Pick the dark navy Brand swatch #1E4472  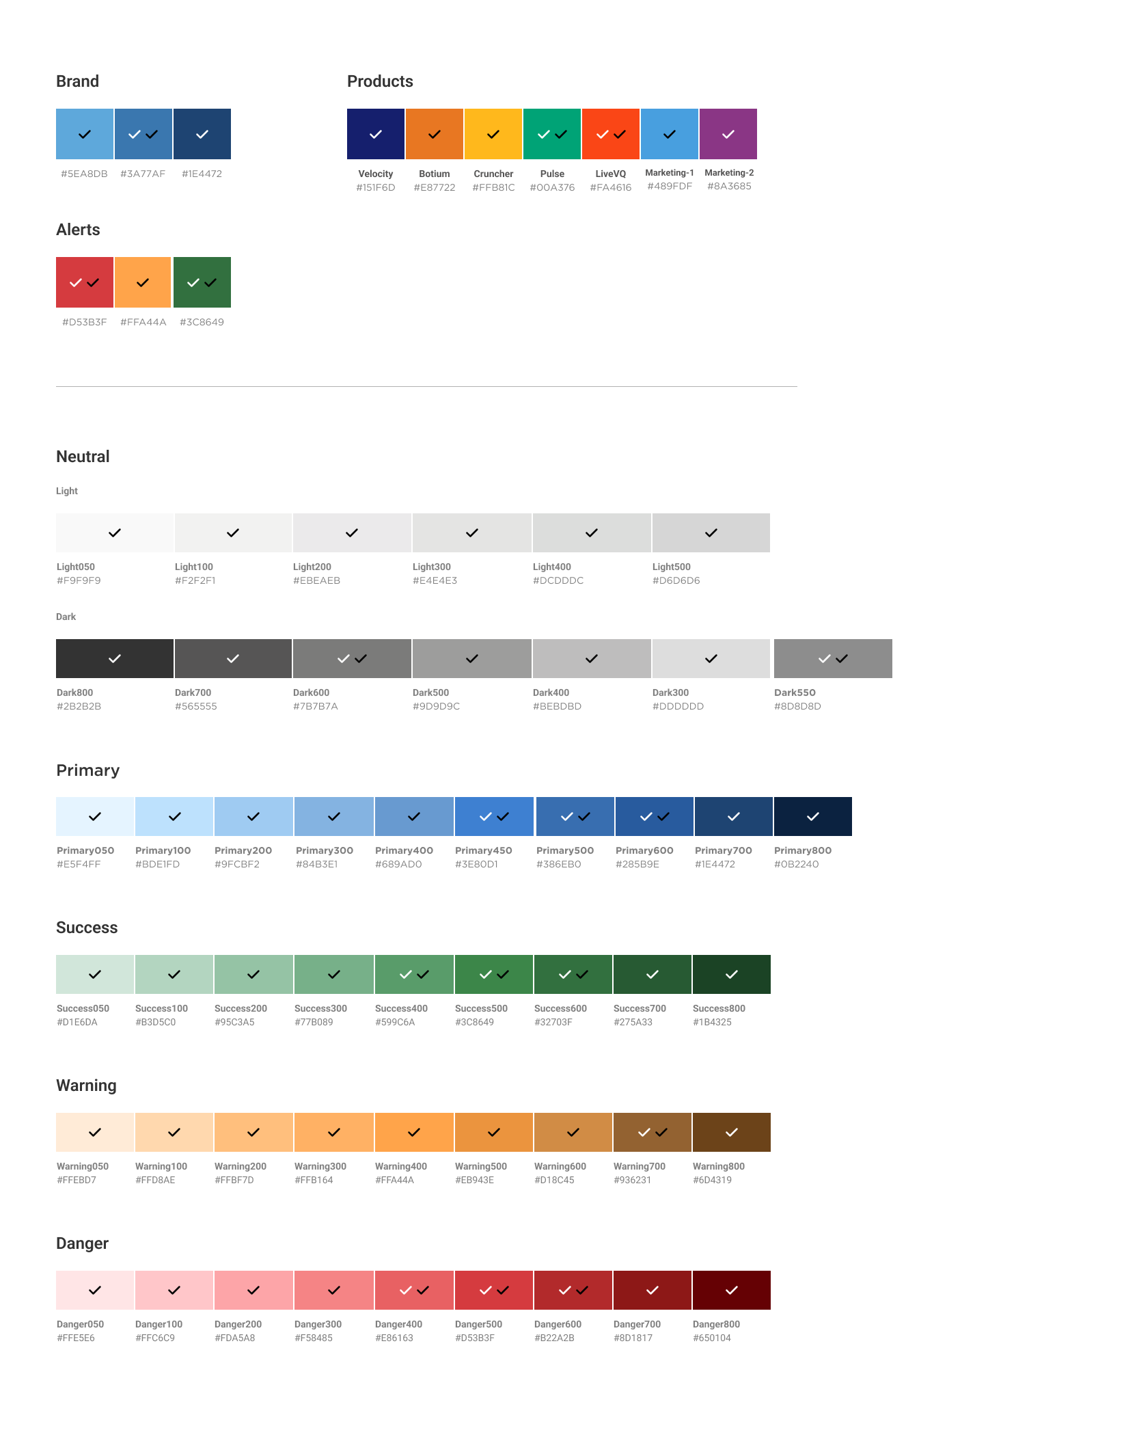click(x=202, y=134)
